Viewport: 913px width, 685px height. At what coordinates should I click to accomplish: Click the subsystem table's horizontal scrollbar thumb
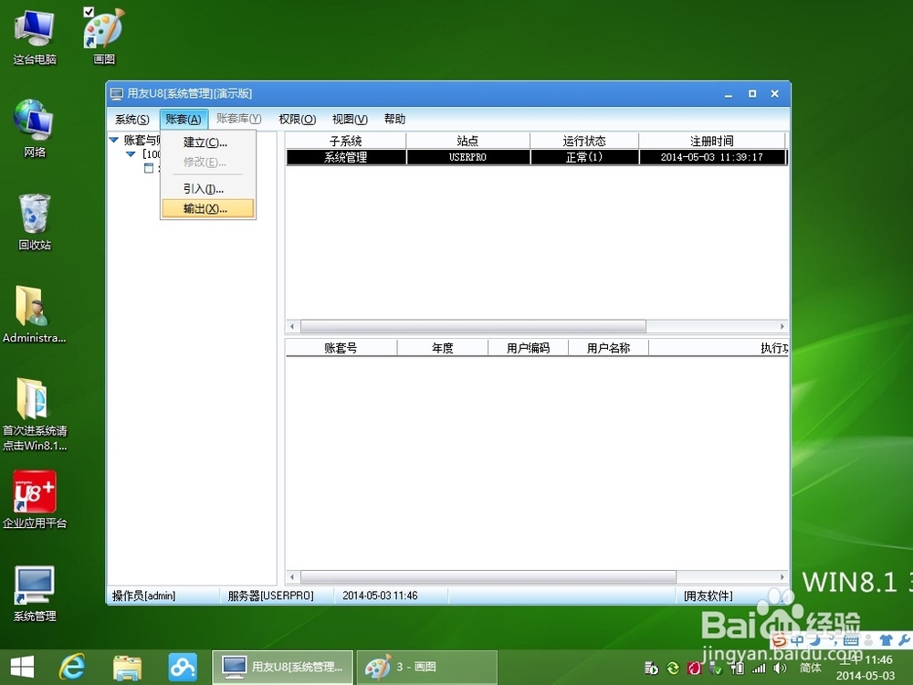pos(473,326)
